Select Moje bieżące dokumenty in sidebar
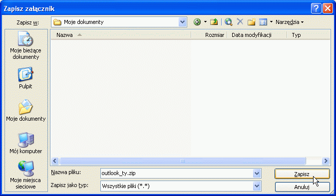336x196 pixels. [x=26, y=45]
